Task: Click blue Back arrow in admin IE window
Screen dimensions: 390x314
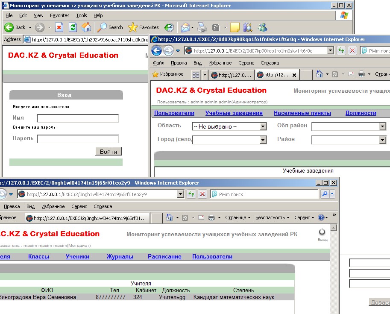Action: [x=157, y=51]
